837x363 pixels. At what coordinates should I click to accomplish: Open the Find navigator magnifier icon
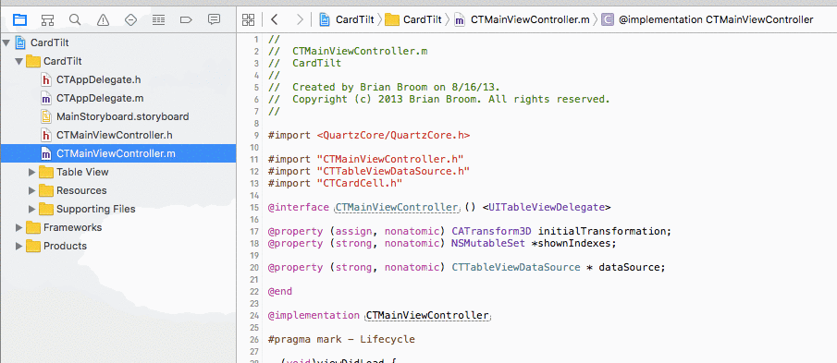pyautogui.click(x=75, y=20)
